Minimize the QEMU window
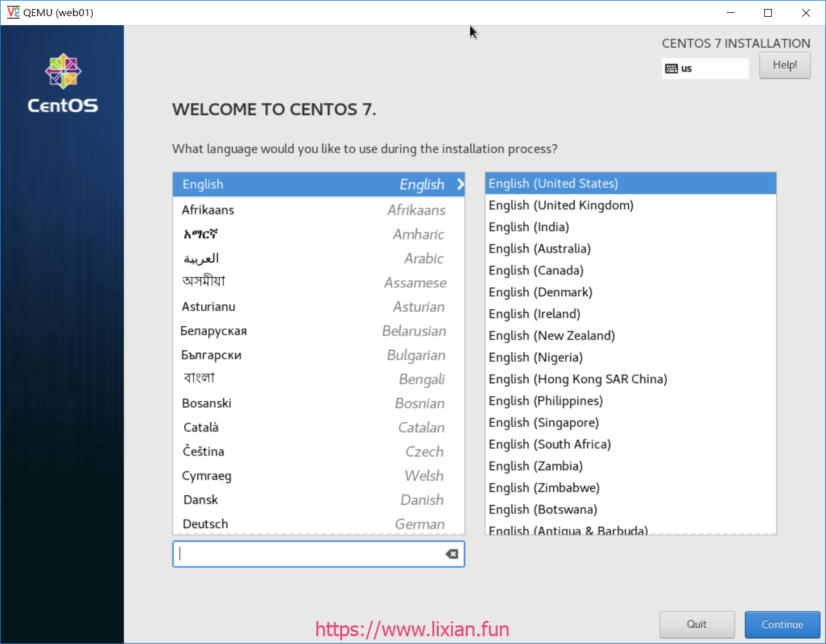Viewport: 826px width, 644px height. [731, 12]
